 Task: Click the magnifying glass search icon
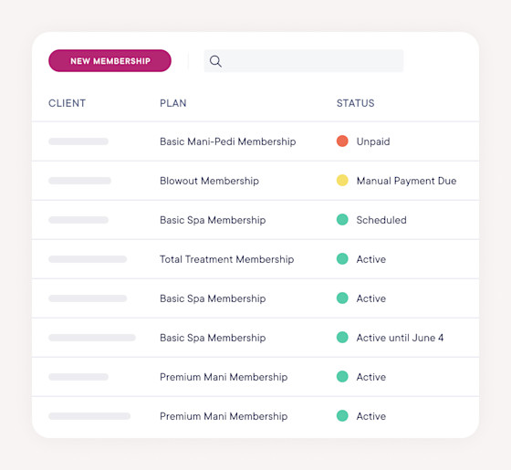(x=215, y=61)
